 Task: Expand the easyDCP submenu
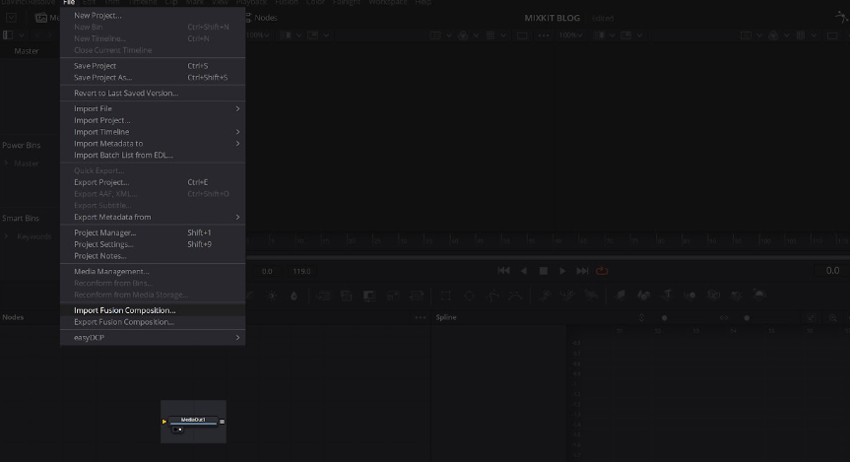[x=237, y=338]
